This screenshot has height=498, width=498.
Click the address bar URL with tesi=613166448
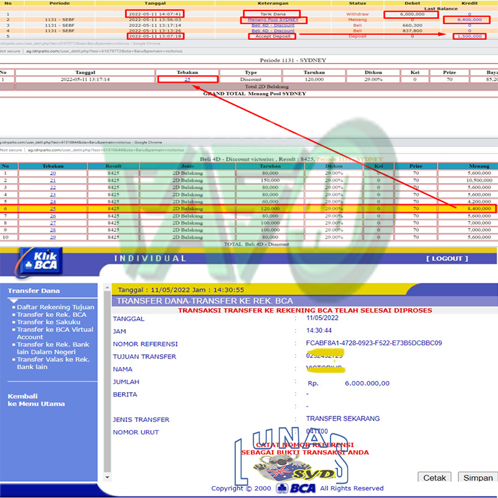click(x=106, y=150)
